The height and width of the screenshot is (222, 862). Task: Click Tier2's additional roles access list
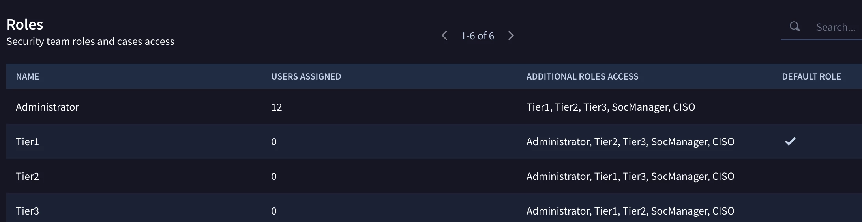[x=630, y=176]
